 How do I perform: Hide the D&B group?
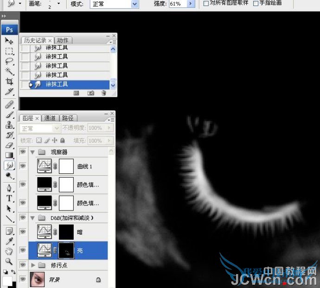click(x=23, y=218)
